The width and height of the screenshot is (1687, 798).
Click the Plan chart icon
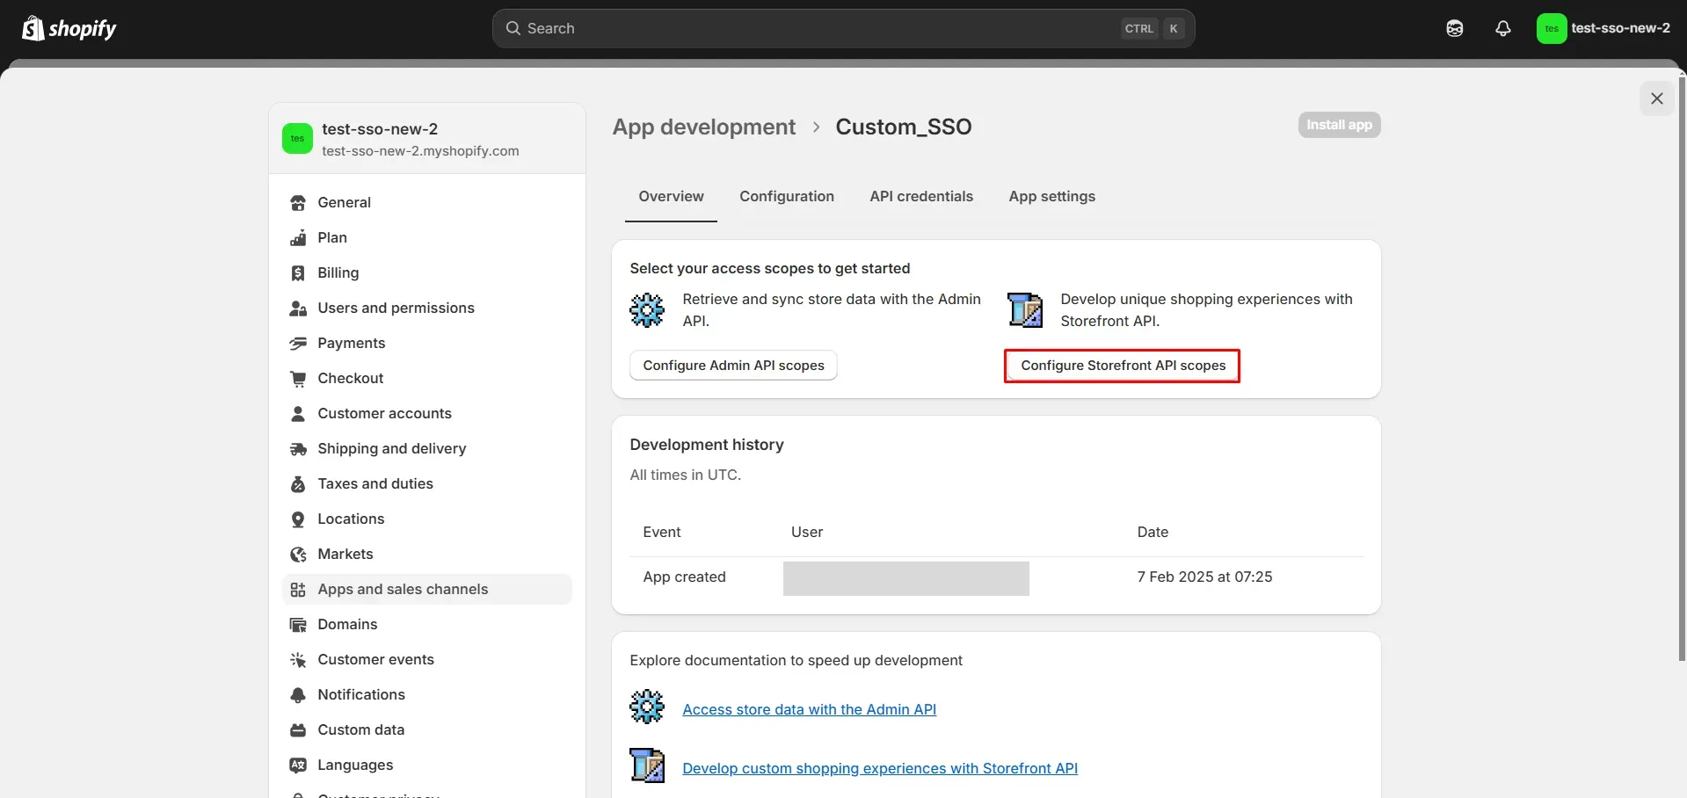tap(298, 238)
